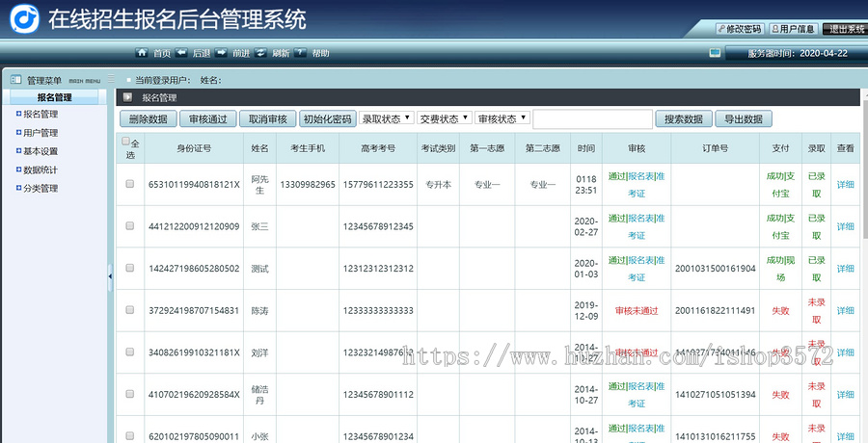868x443 pixels.
Task: Click the 修改密码 button
Action: [x=740, y=29]
